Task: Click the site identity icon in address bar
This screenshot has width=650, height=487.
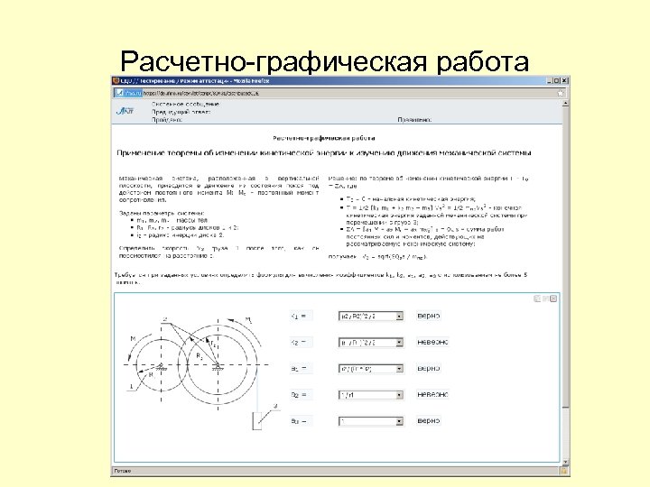Action: 129,93
